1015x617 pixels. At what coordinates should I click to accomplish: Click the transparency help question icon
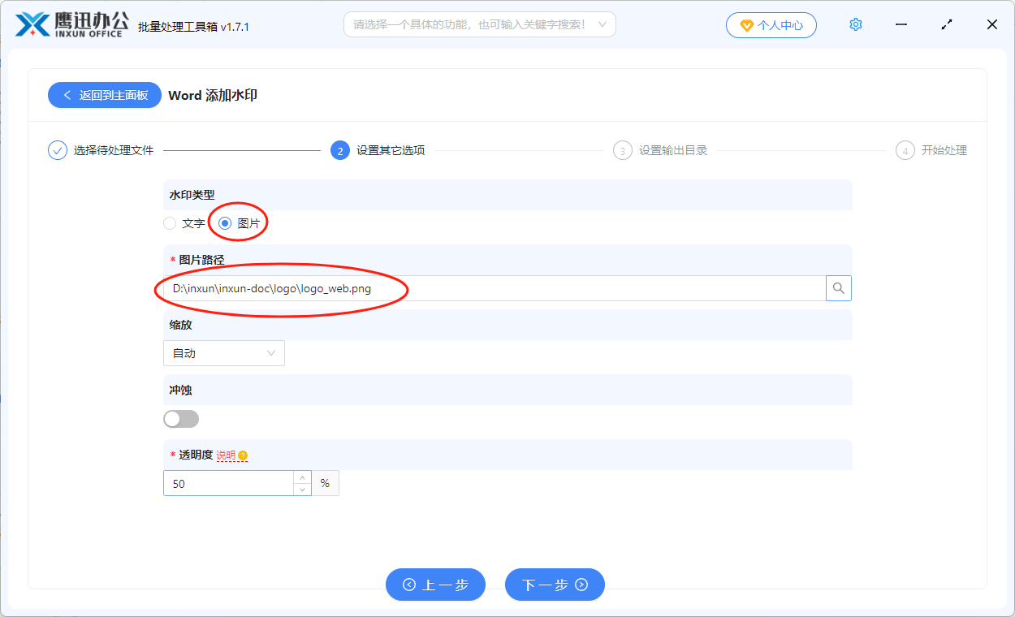[243, 455]
